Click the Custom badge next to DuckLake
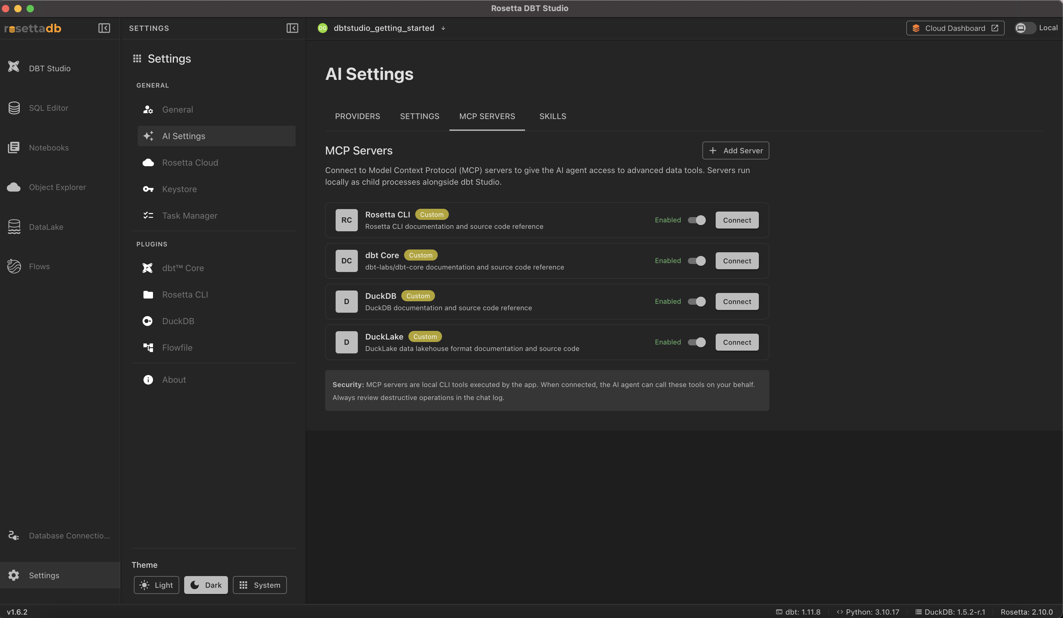The width and height of the screenshot is (1063, 618). coord(425,337)
